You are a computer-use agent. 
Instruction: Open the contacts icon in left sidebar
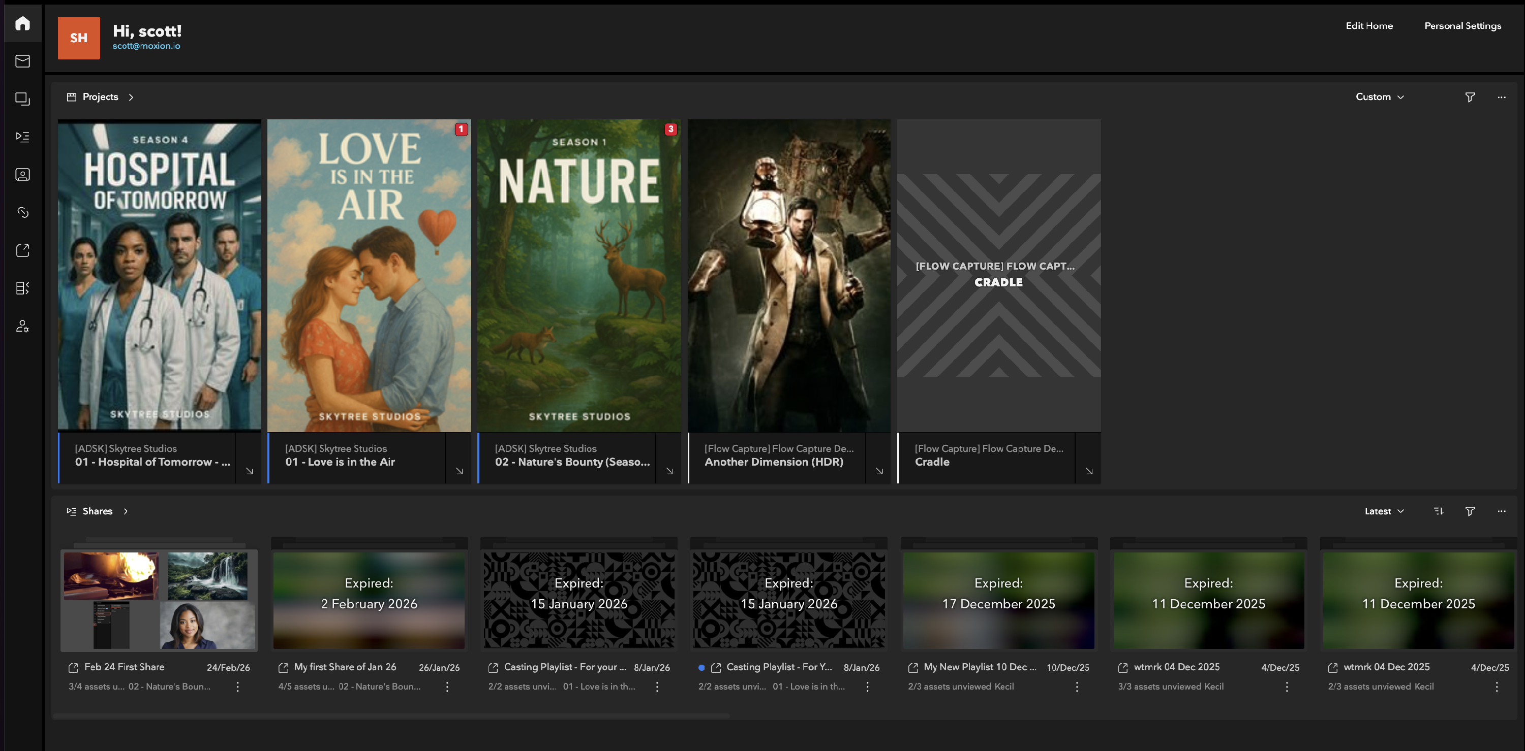pyautogui.click(x=22, y=175)
